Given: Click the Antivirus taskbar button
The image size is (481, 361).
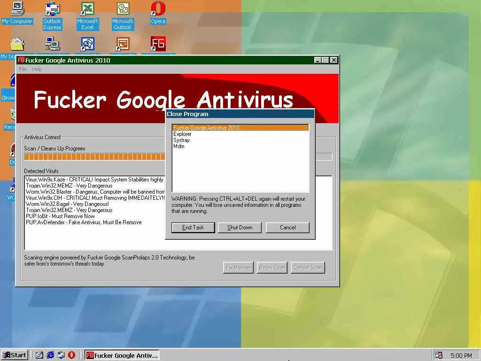Looking at the screenshot, I should tap(122, 355).
